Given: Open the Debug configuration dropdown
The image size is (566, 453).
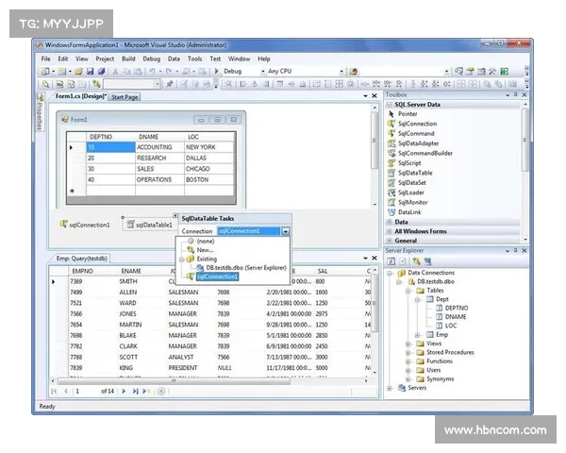Looking at the screenshot, I should tap(263, 71).
